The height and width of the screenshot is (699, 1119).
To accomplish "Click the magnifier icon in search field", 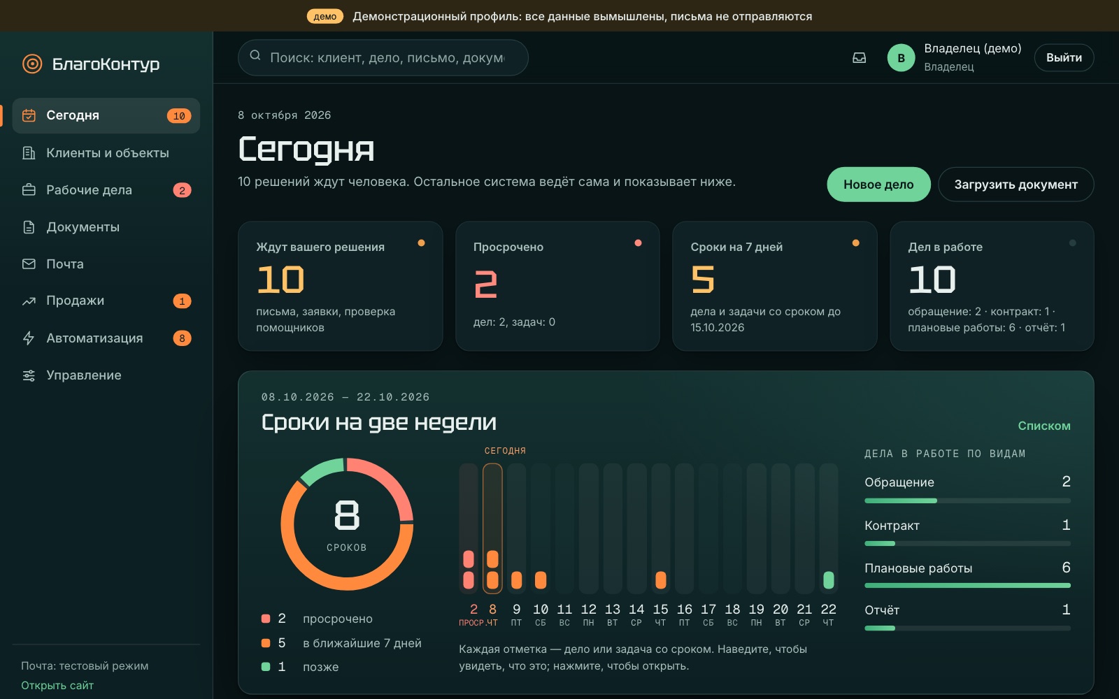I will click(x=255, y=55).
